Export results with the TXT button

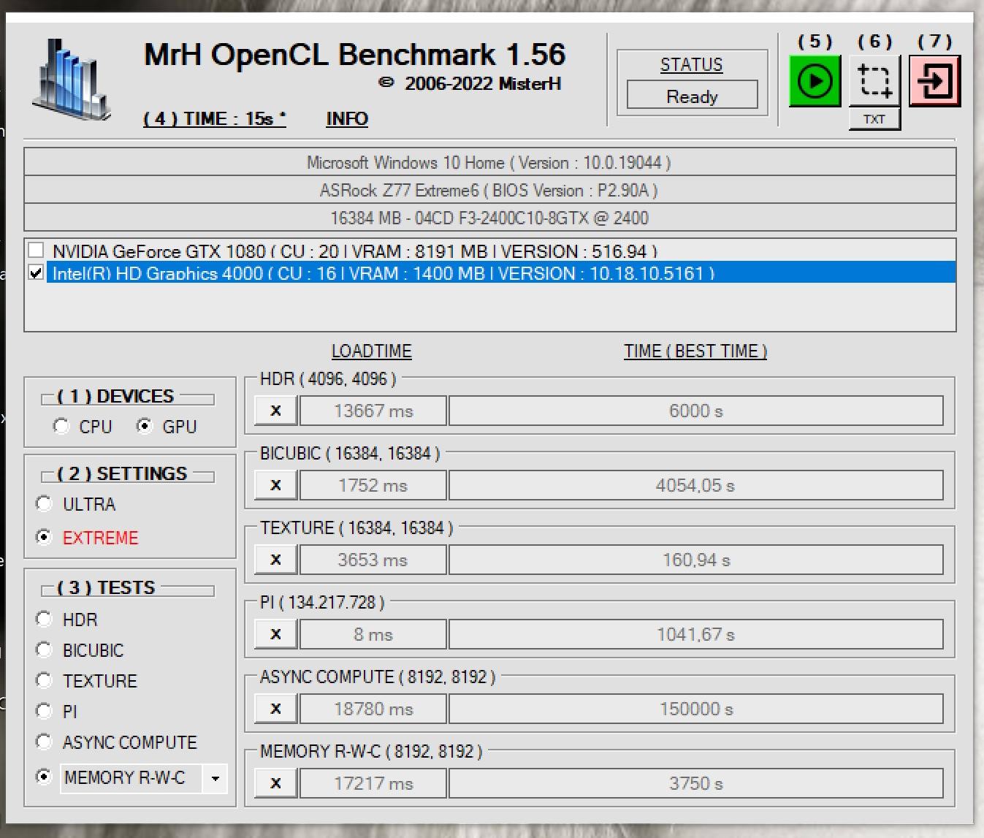coord(874,119)
